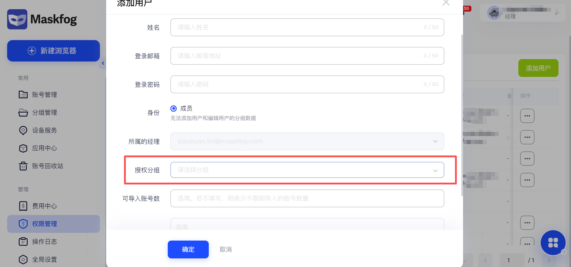Collapse the sidebar with the arrow handle
The image size is (571, 267).
(103, 63)
